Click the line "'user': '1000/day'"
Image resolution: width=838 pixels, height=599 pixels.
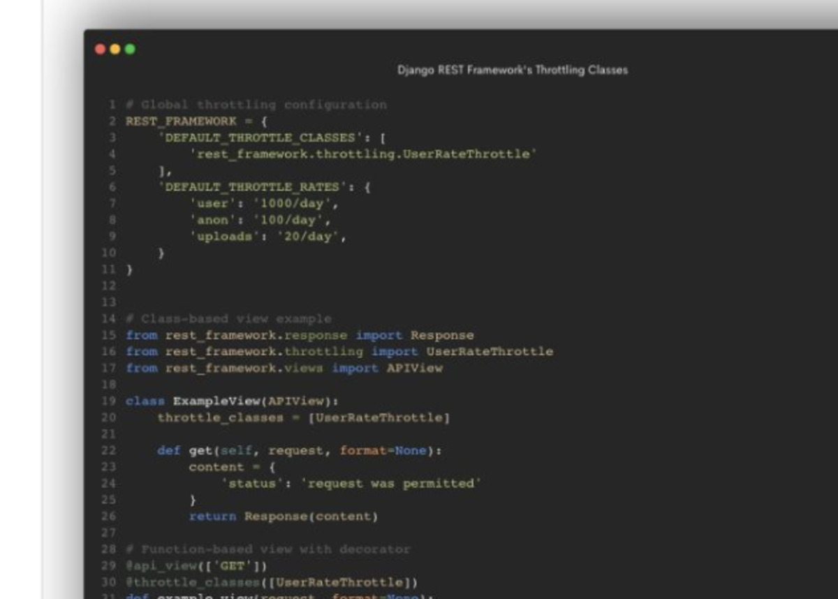click(264, 204)
